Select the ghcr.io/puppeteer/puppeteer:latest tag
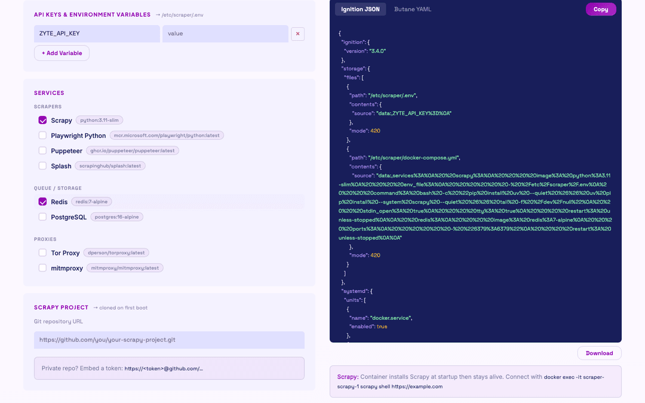Screen dimensions: 645x403 (x=133, y=150)
